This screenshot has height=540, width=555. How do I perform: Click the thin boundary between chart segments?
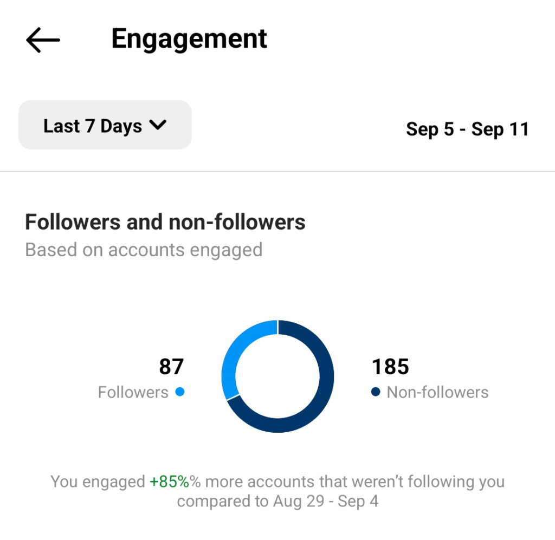[x=276, y=327]
